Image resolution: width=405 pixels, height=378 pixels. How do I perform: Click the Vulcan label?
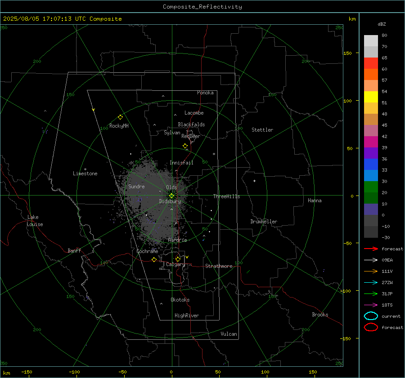229,334
